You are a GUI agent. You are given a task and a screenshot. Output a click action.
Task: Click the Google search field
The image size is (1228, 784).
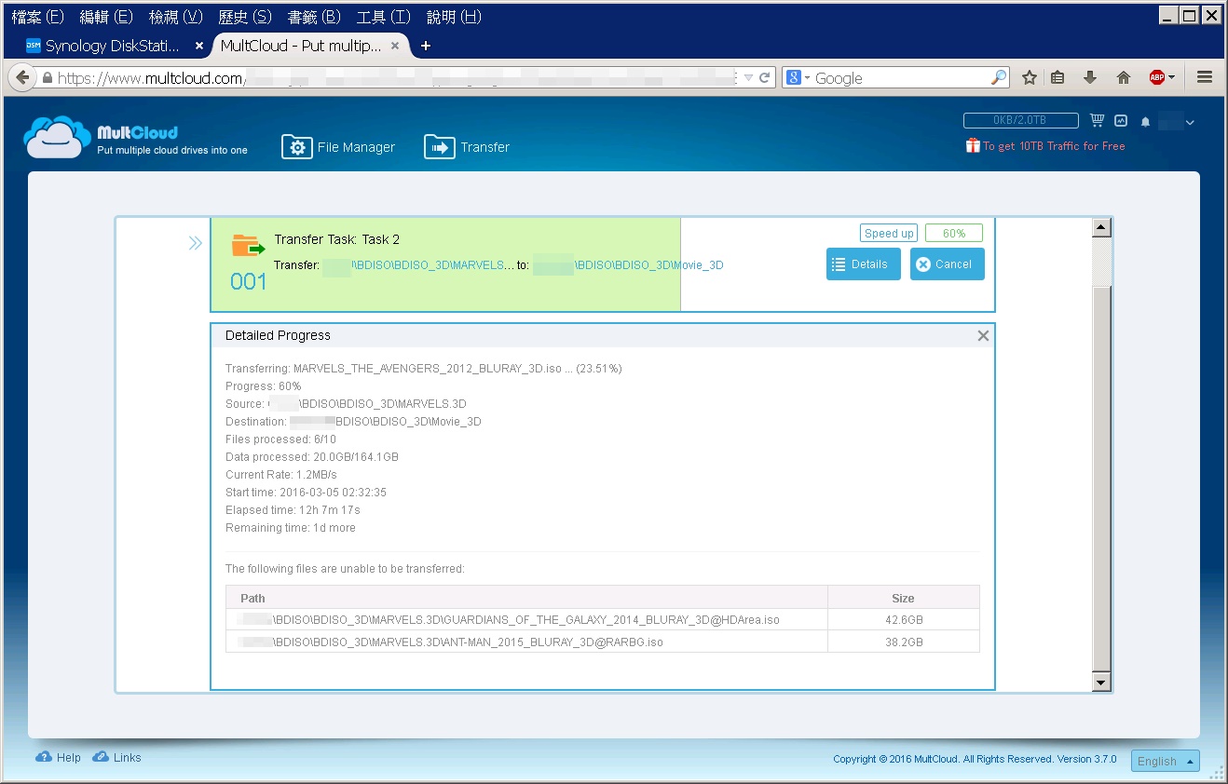pos(899,78)
